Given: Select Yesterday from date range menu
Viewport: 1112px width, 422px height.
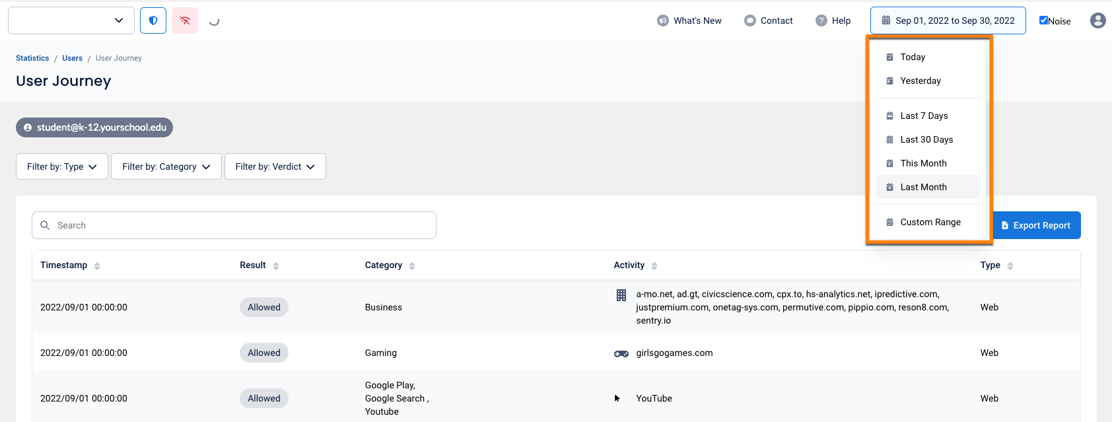Looking at the screenshot, I should (928, 81).
